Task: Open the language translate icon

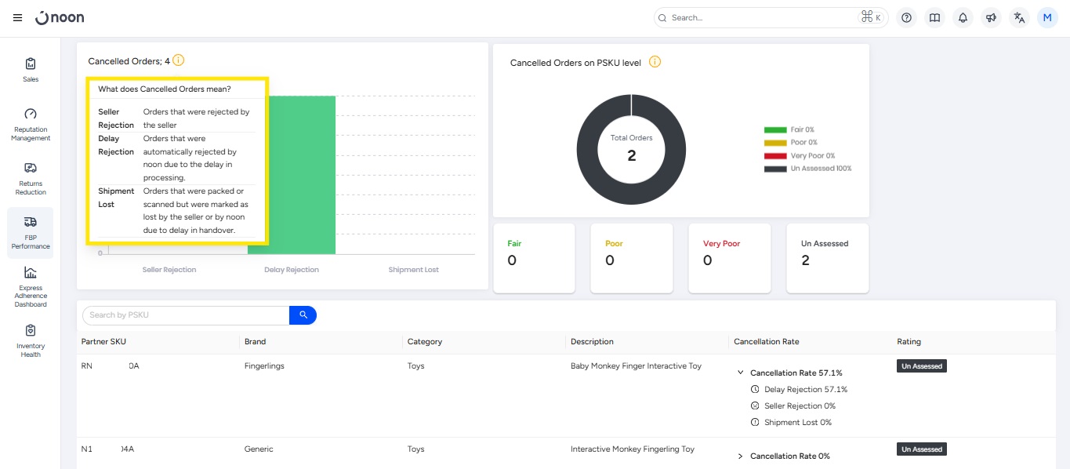Action: tap(1019, 17)
